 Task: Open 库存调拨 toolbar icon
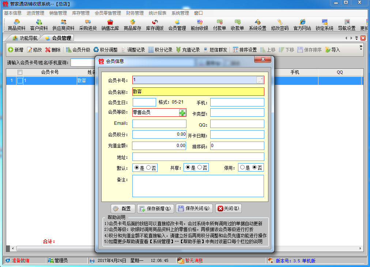(155, 25)
